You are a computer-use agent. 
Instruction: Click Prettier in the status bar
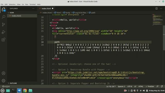tap(150, 87)
